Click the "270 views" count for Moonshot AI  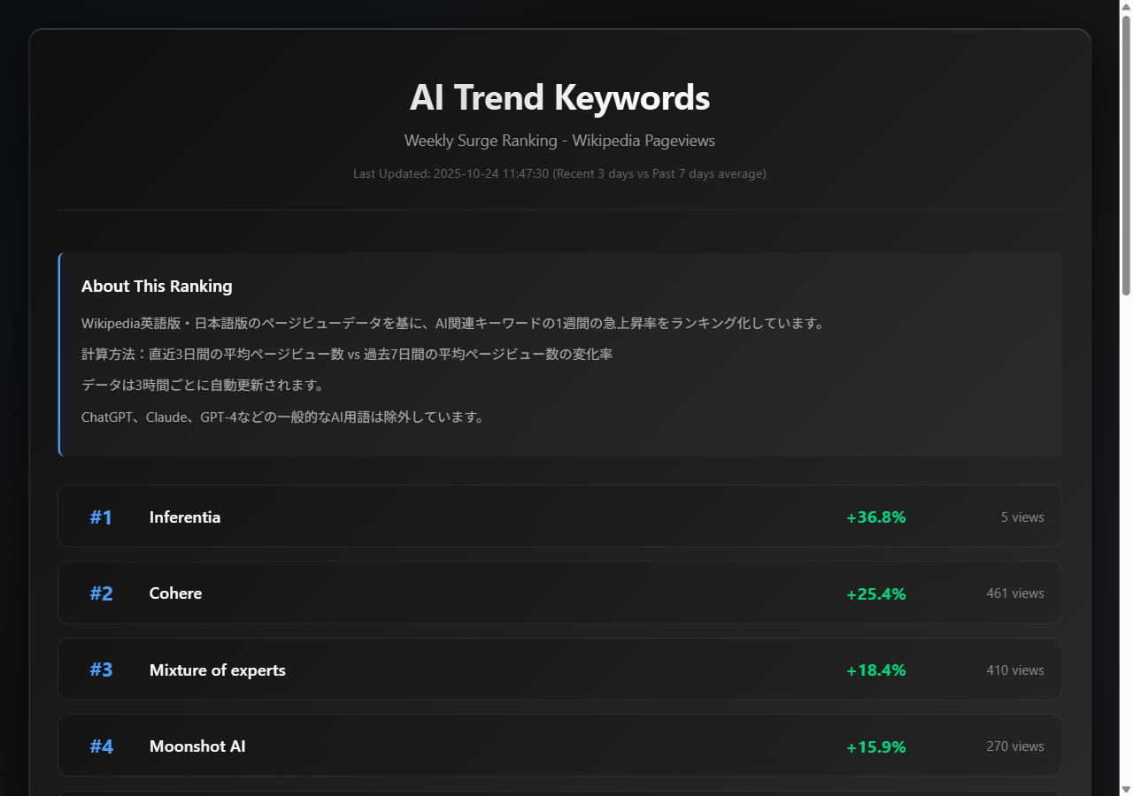tap(1015, 746)
